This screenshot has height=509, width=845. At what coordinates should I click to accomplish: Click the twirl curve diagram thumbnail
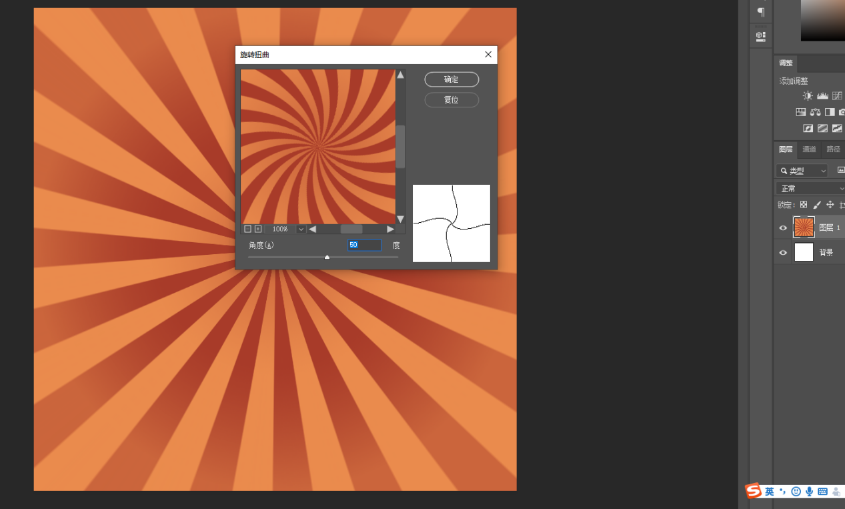(452, 223)
